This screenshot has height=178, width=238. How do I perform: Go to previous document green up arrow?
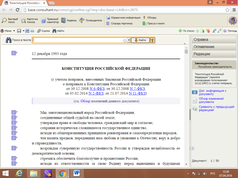[198, 31]
